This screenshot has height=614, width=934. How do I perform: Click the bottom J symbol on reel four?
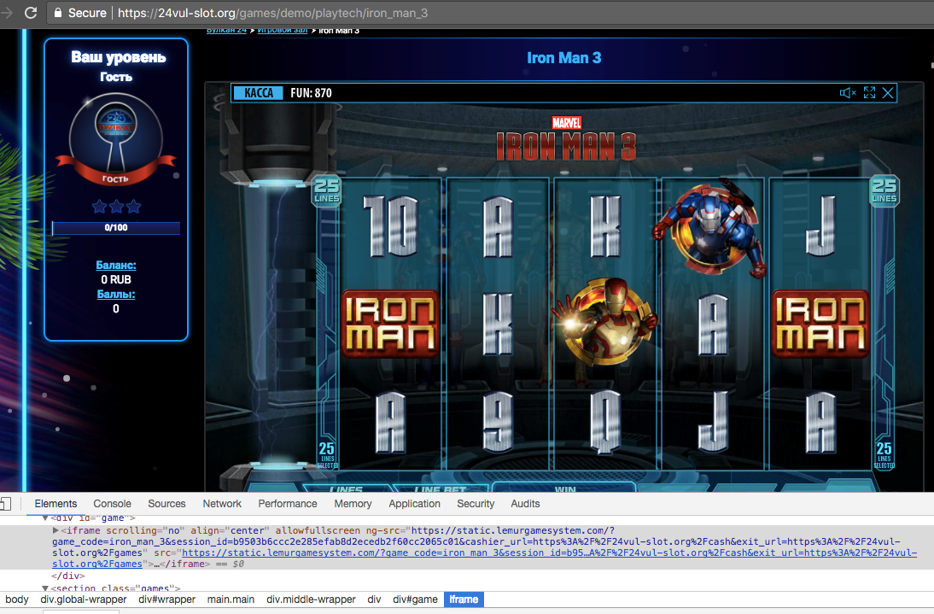[713, 421]
